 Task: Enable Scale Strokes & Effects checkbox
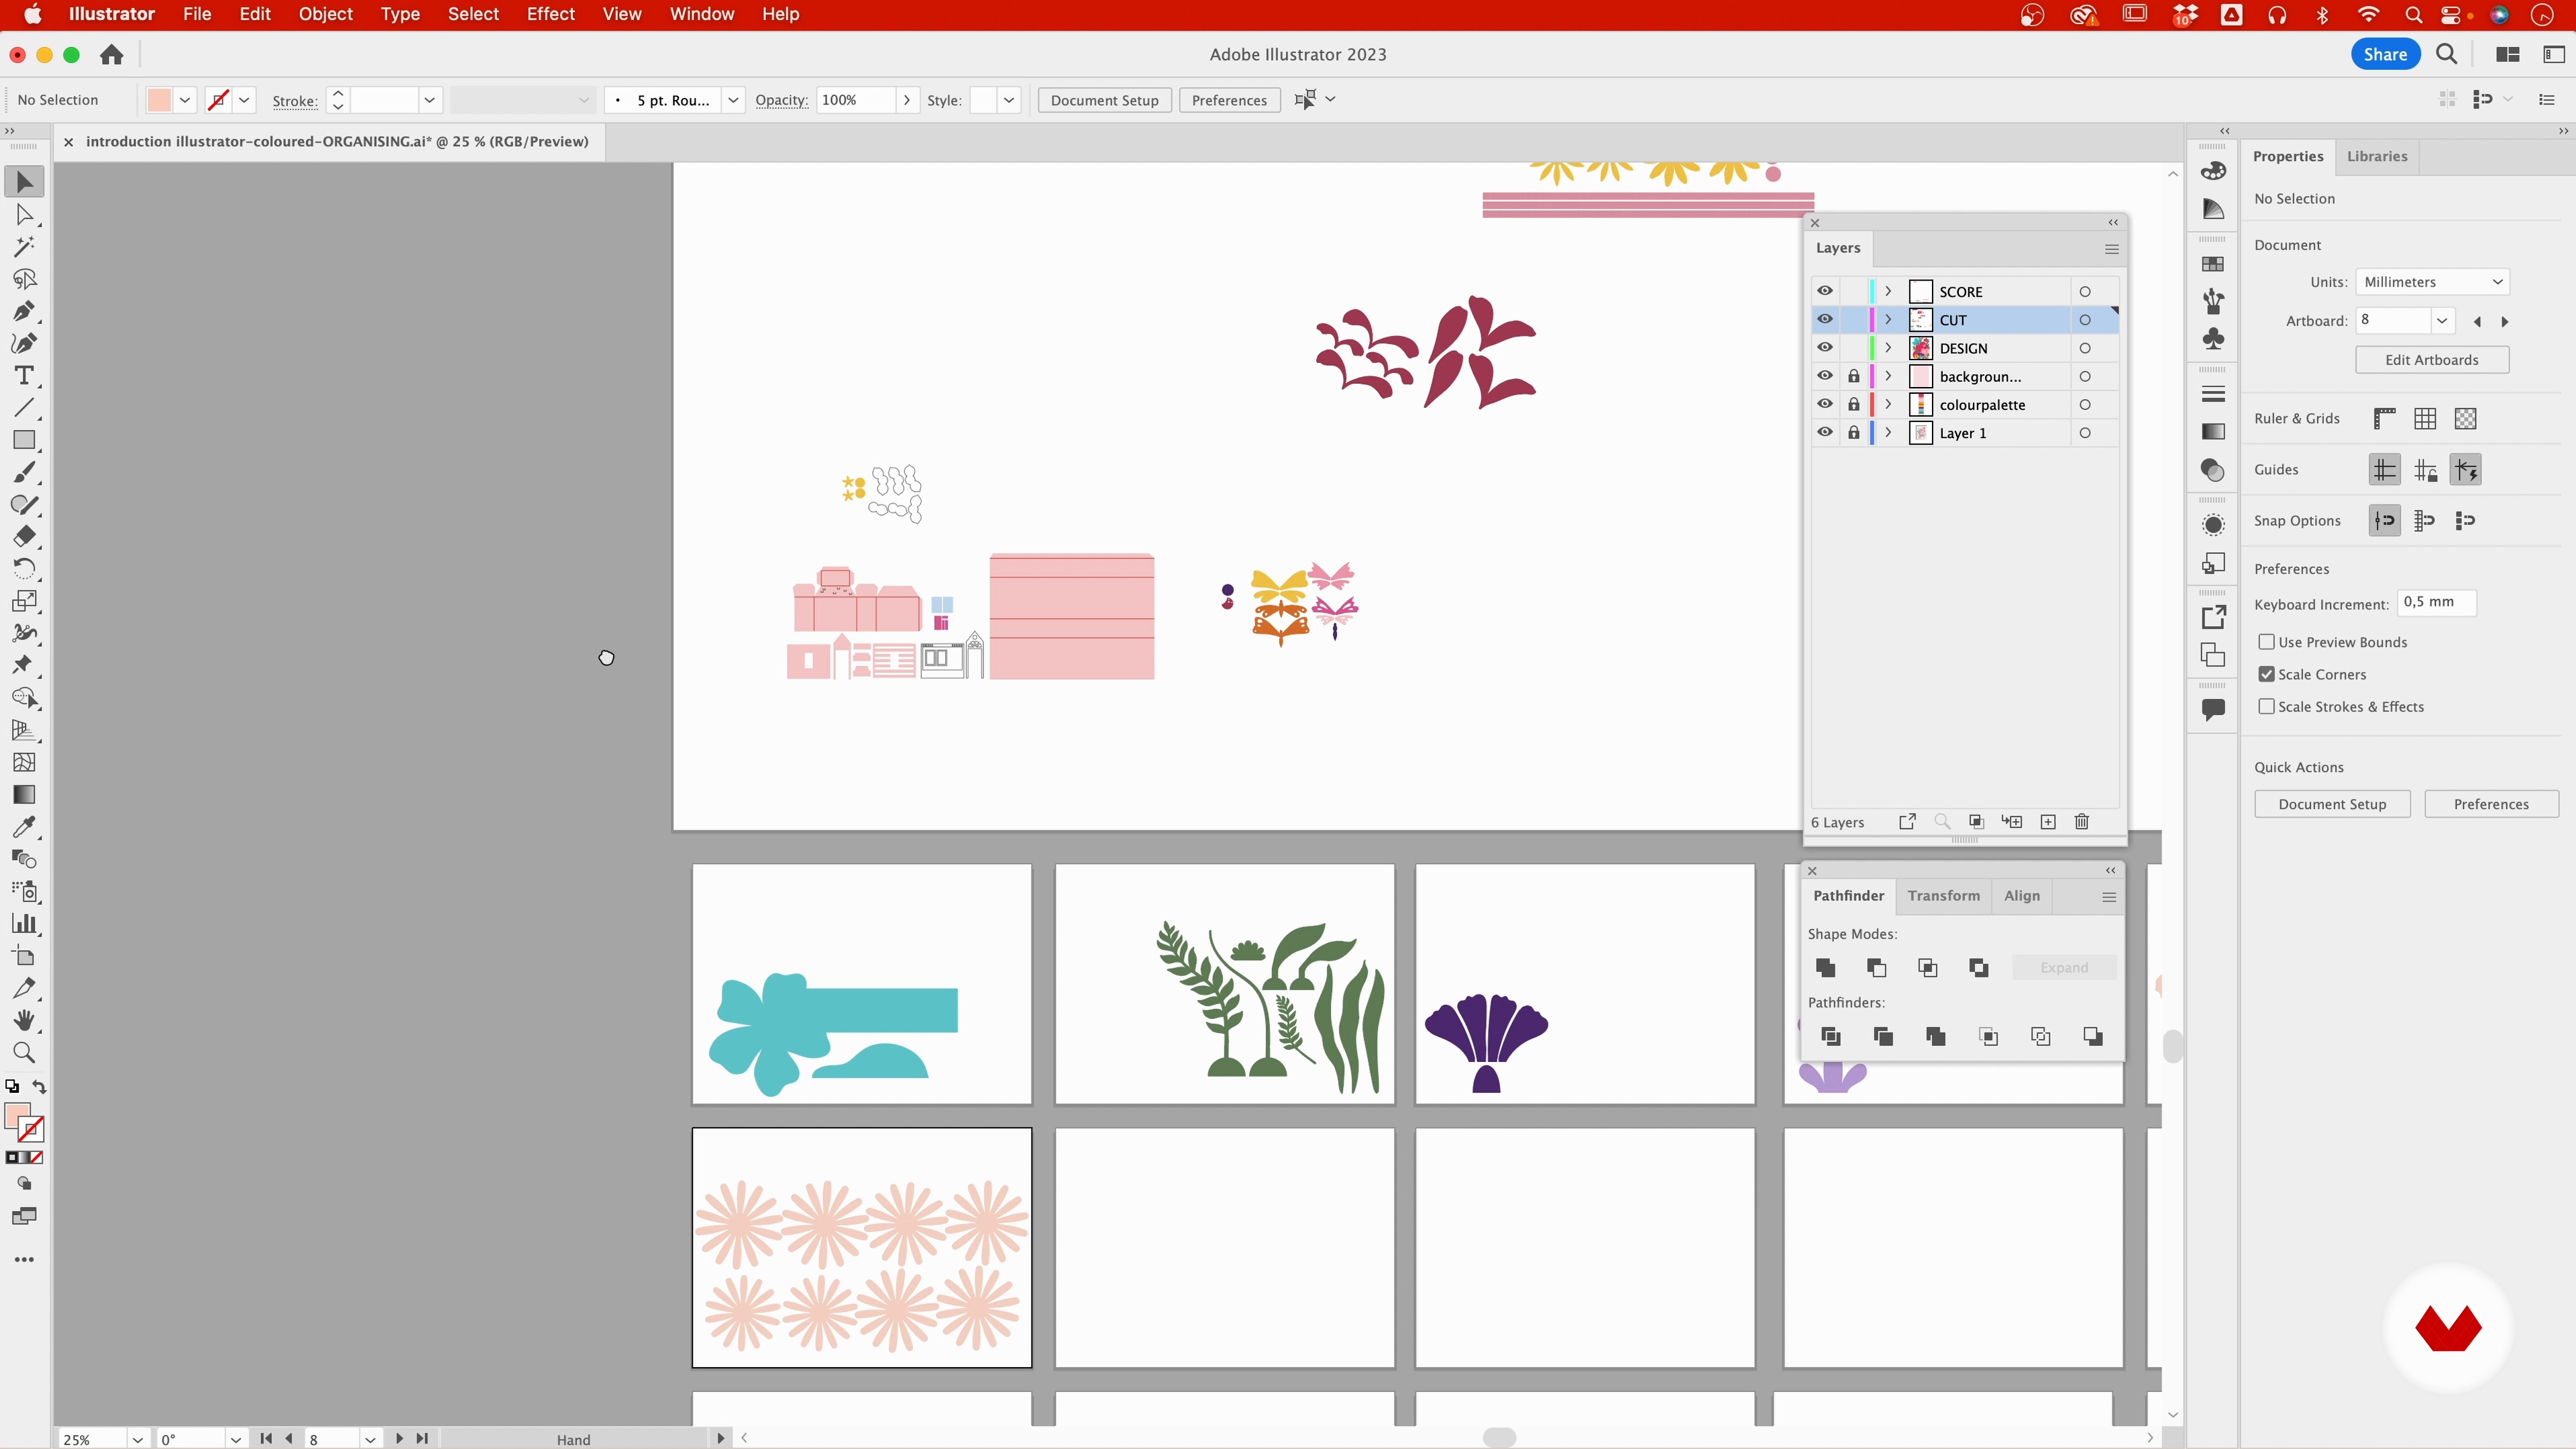point(2267,706)
